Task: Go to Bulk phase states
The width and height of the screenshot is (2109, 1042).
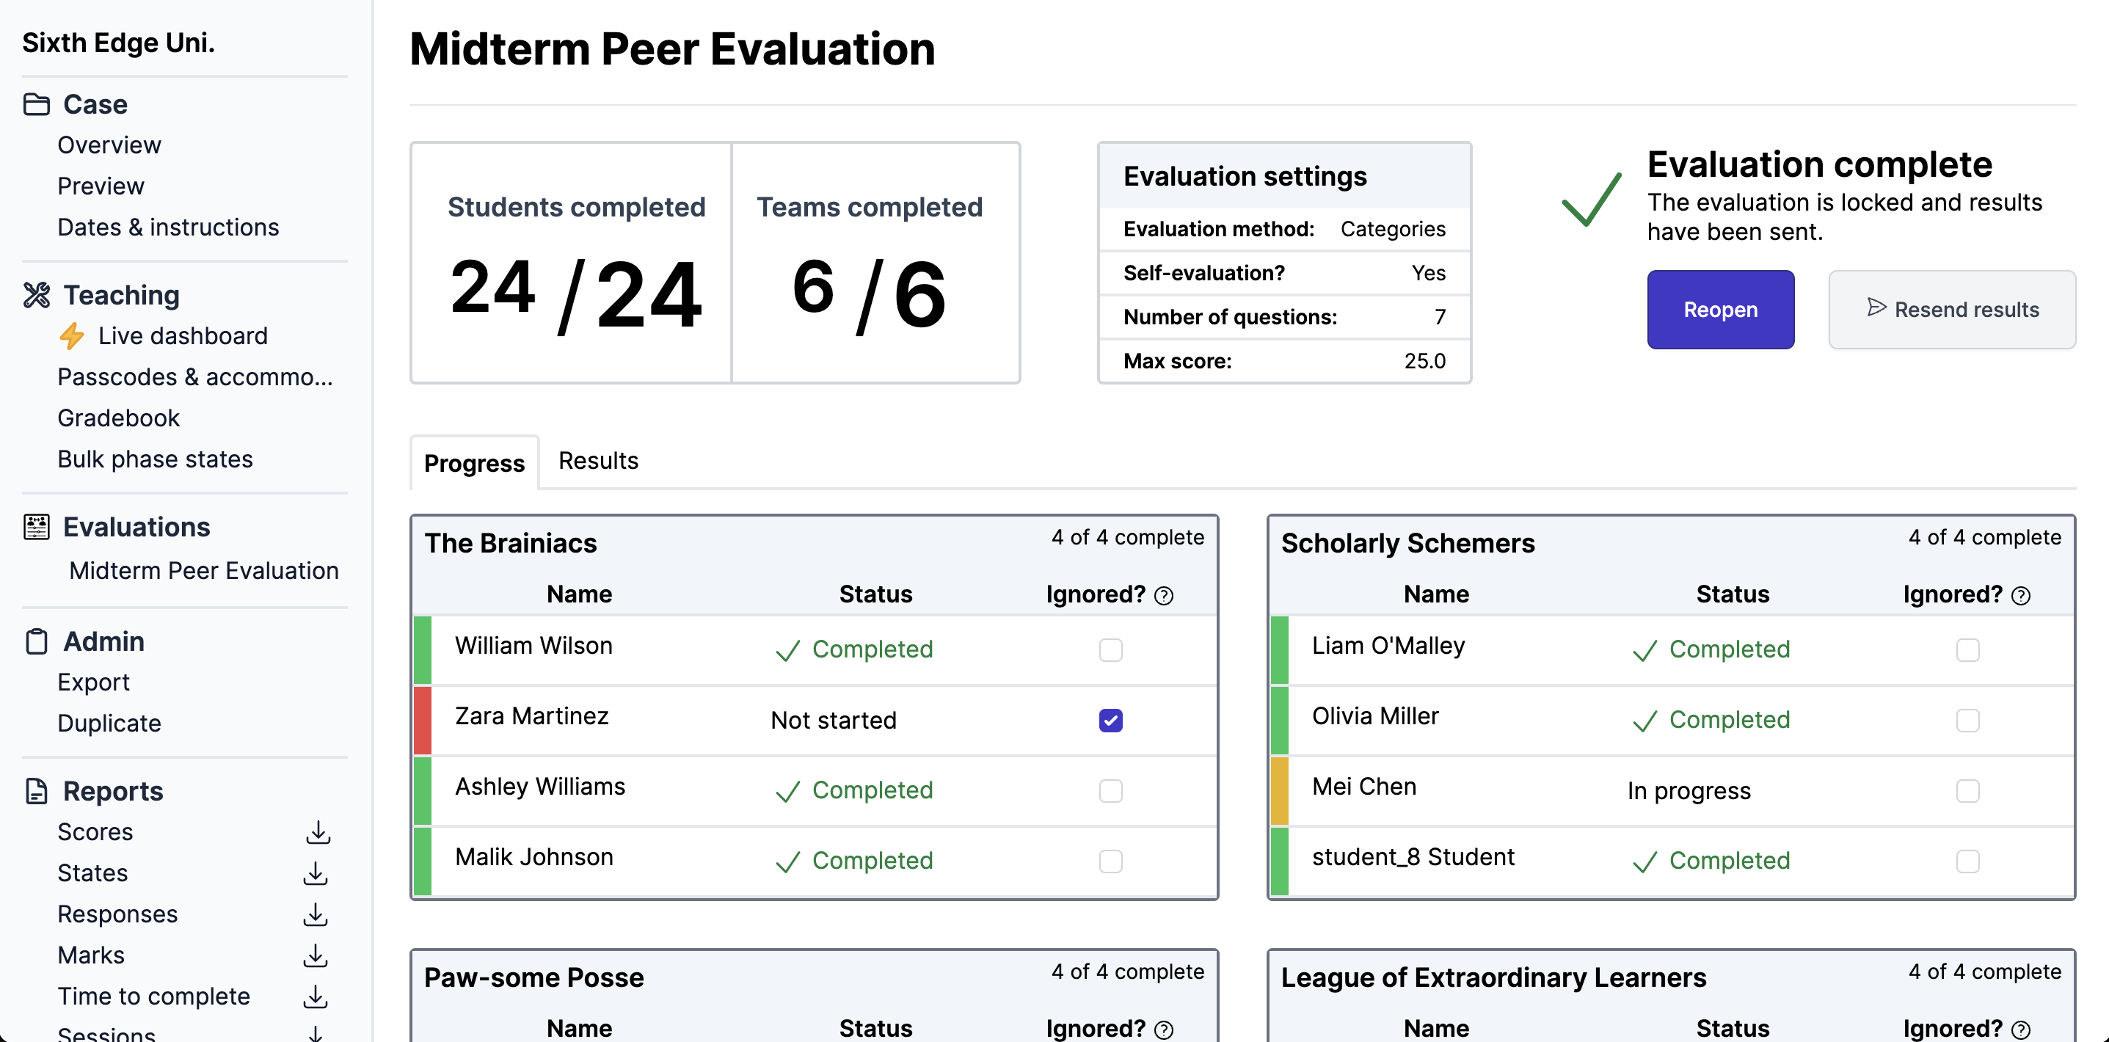Action: click(x=155, y=459)
